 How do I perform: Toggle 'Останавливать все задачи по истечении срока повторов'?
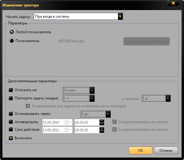coord(28,106)
